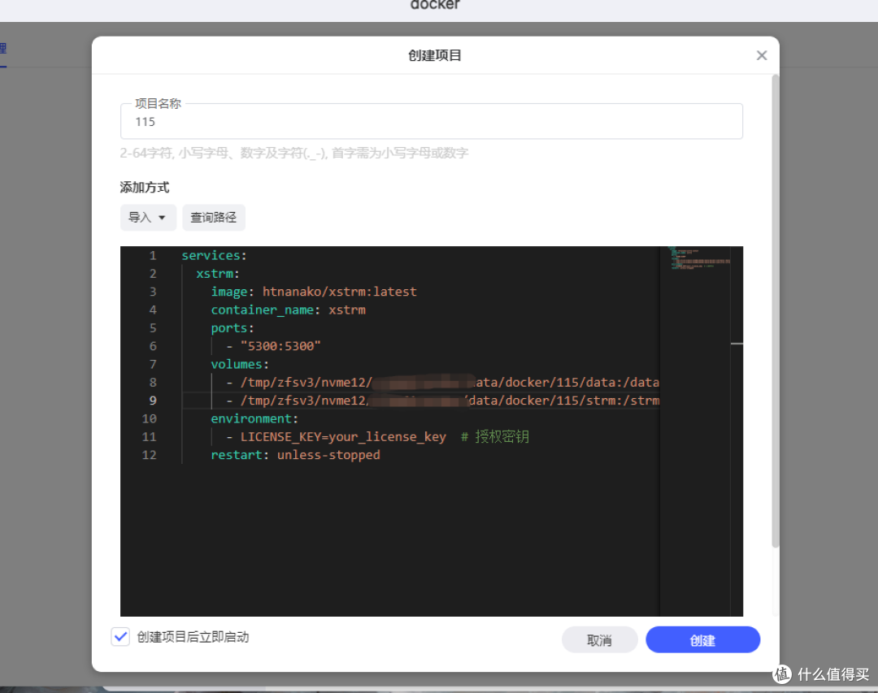878x693 pixels.
Task: Click the 'services:' line in the editor
Action: (x=214, y=255)
